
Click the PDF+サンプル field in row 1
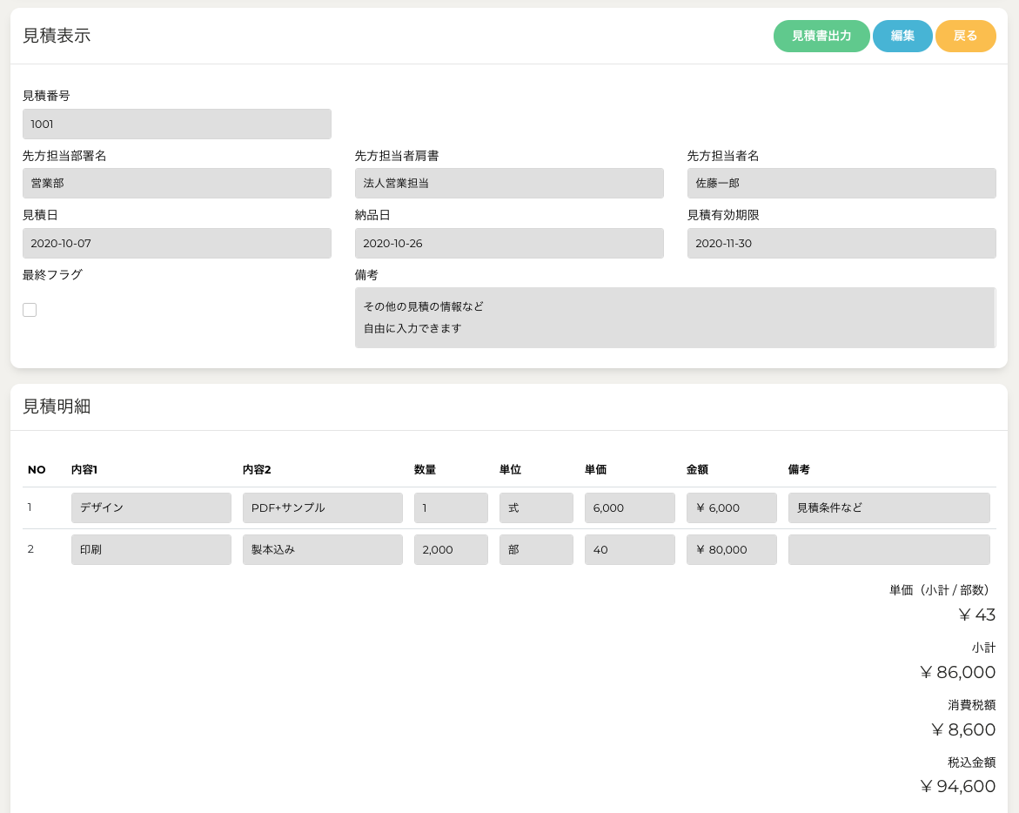tap(322, 507)
